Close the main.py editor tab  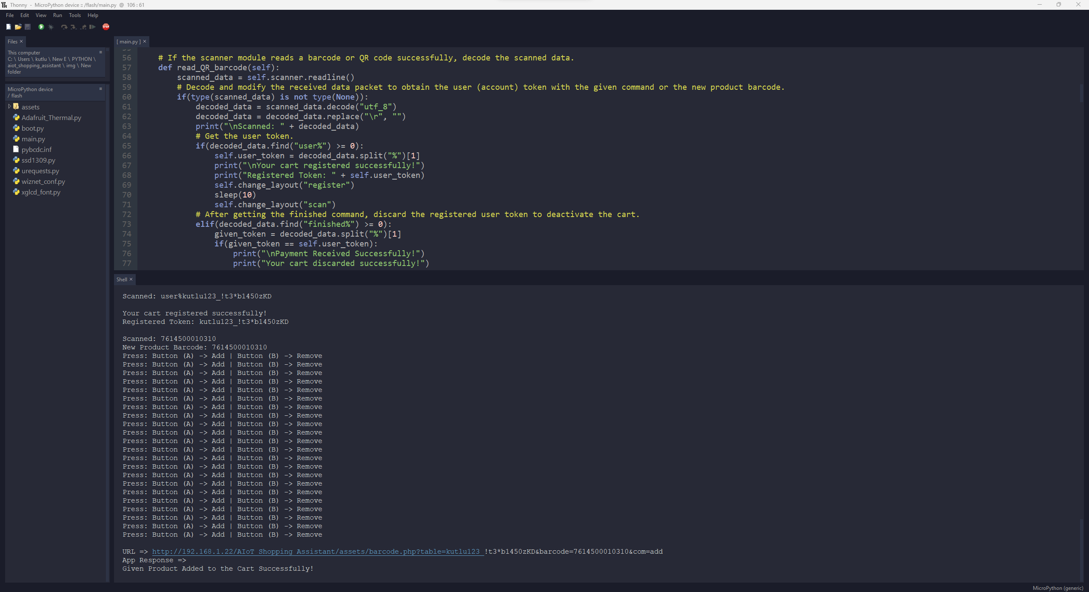click(145, 41)
